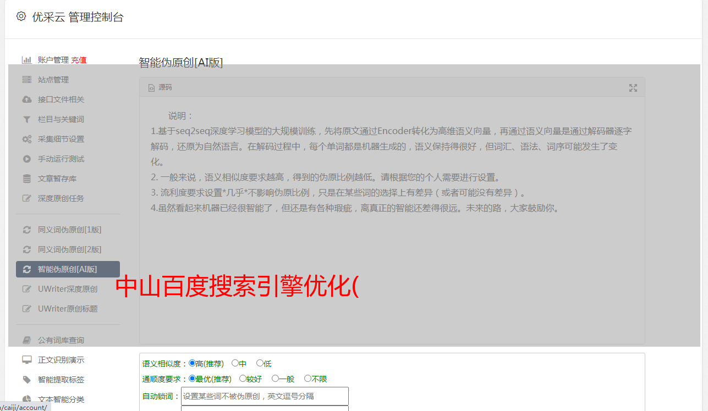Click the gear icon beside 优采云 管理控制台
This screenshot has width=708, height=411.
[21, 16]
